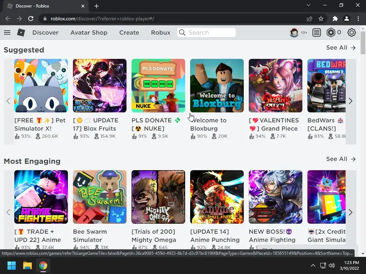Show hidden system tray icons
Screen dimensions: 366x274
[x=313, y=265]
